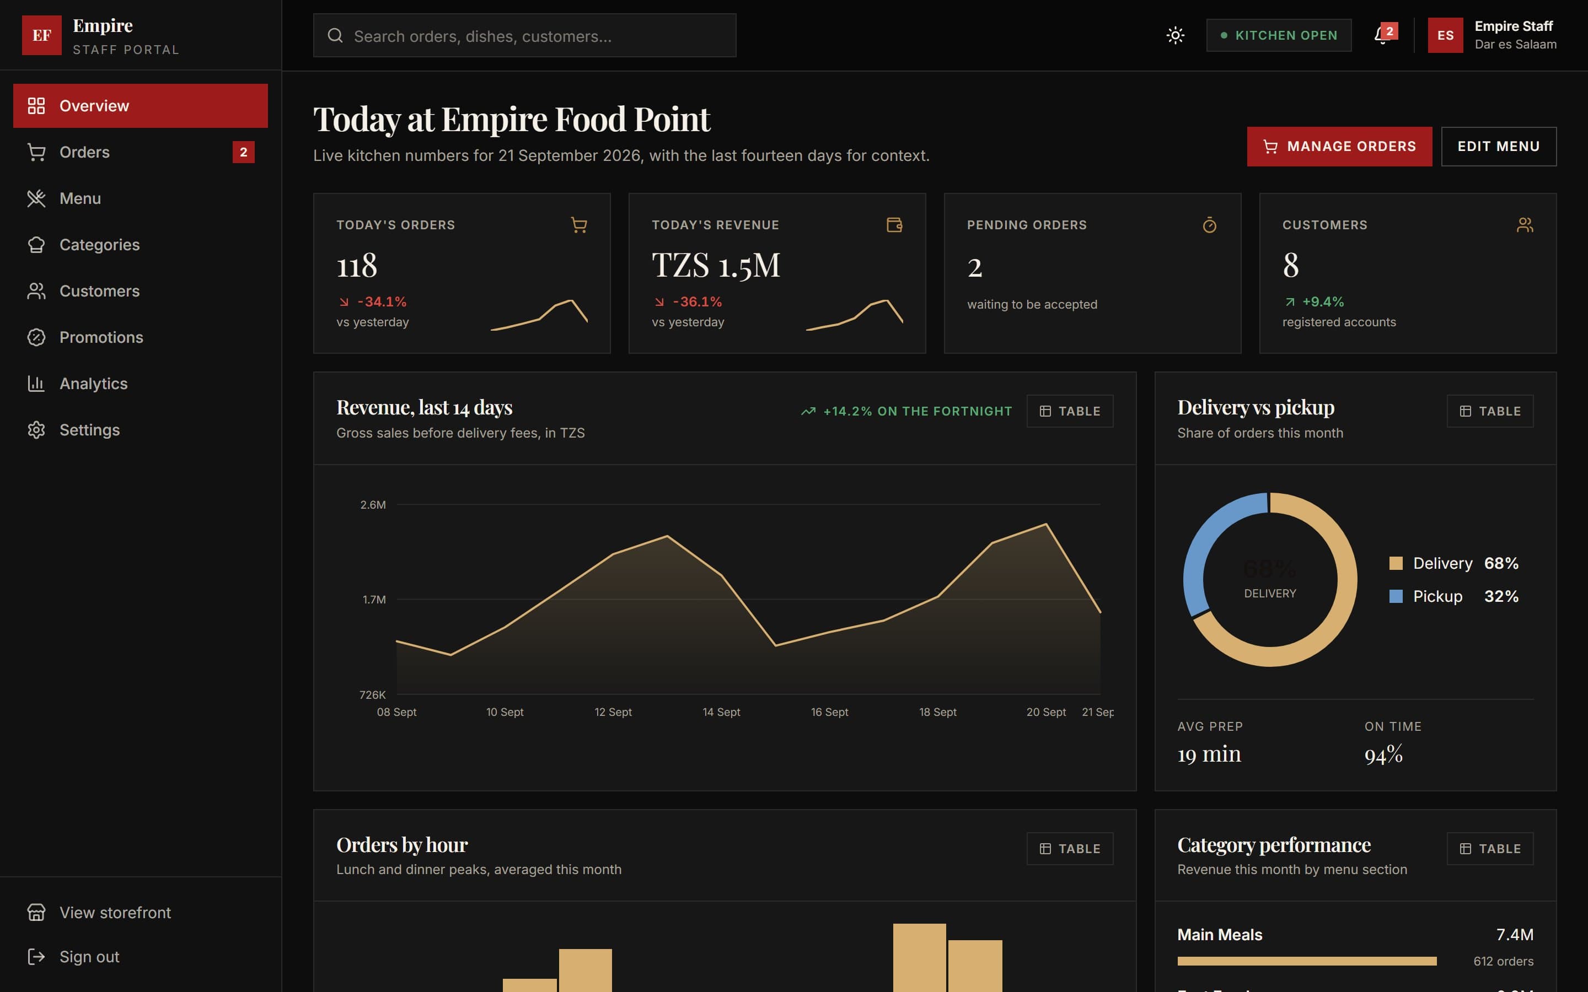This screenshot has width=1588, height=992.
Task: Click the wallet icon on Today's Revenue card
Action: click(x=894, y=225)
